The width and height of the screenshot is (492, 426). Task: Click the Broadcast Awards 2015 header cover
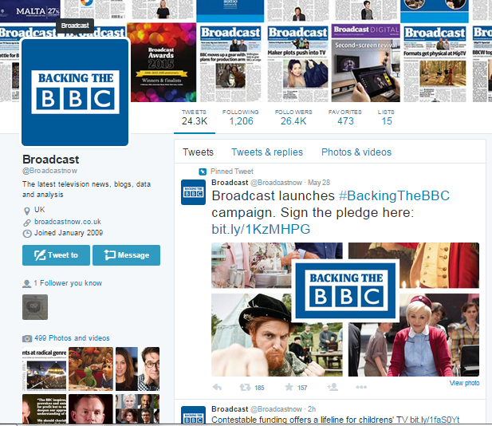(x=163, y=62)
